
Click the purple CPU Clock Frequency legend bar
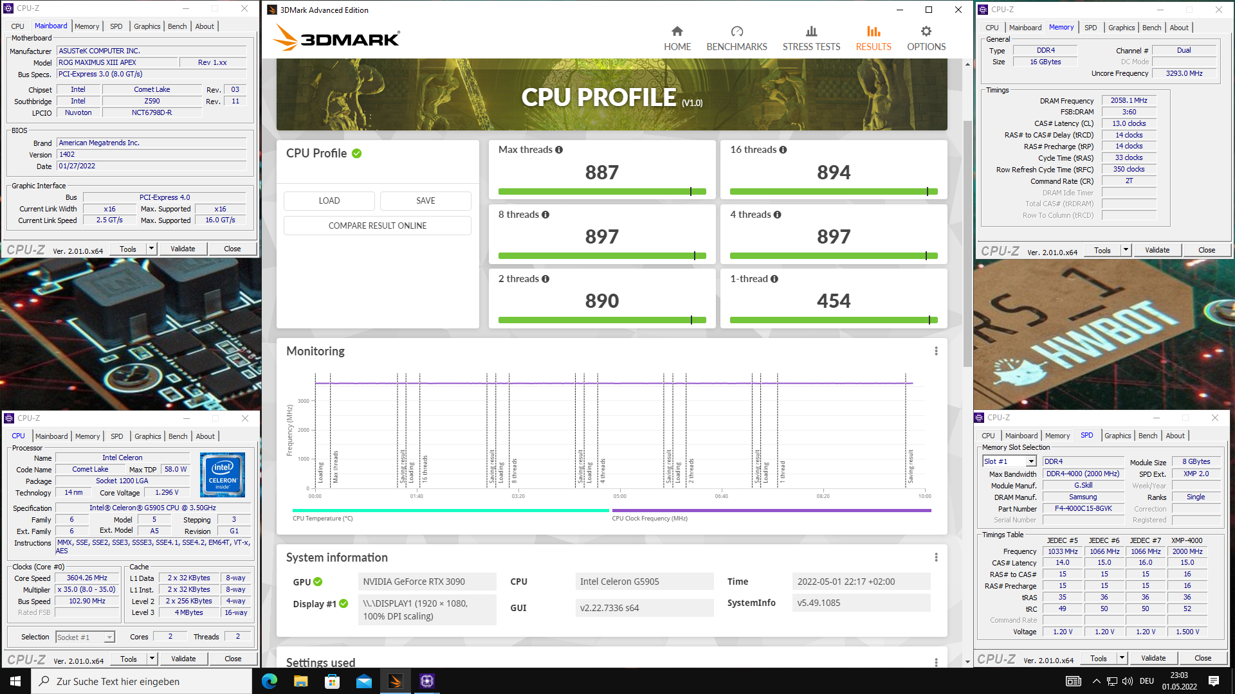coord(771,511)
